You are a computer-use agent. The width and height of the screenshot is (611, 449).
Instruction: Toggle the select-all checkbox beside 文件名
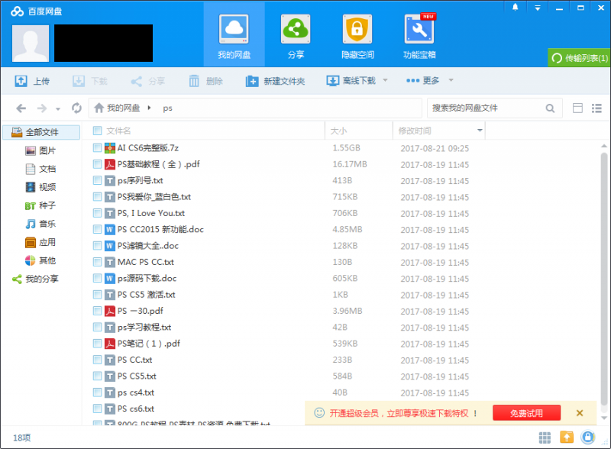(x=98, y=131)
